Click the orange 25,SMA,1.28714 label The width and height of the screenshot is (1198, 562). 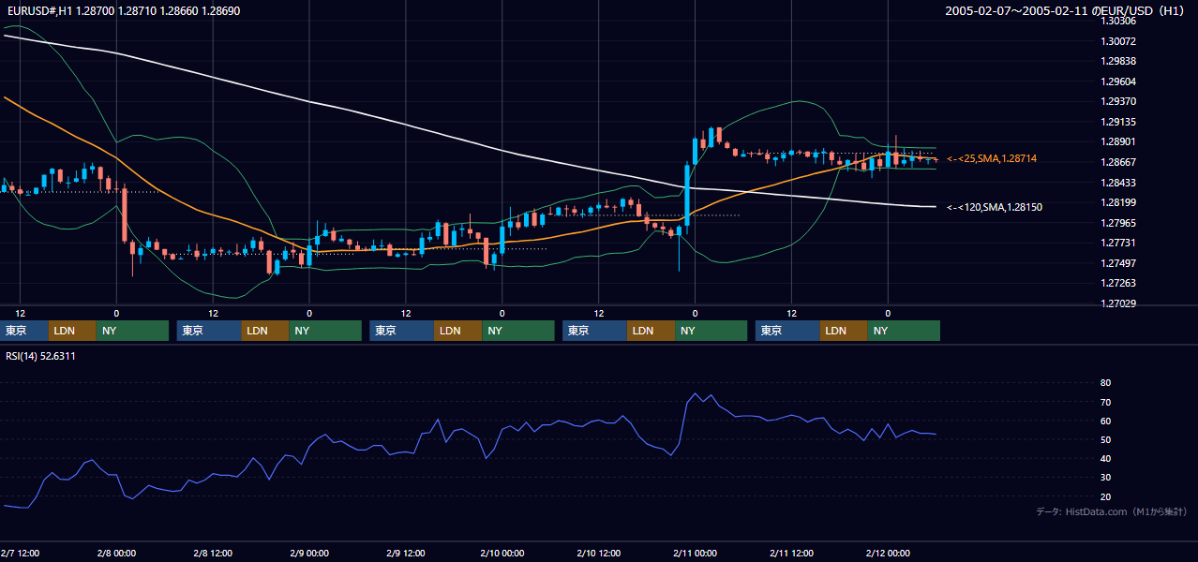992,159
